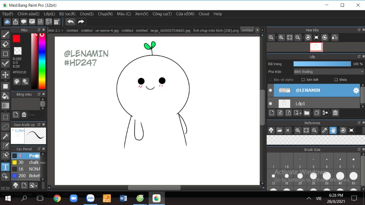Switch to the ve-anime-4.jpg tab
The height and width of the screenshot is (205, 365).
point(107,31)
